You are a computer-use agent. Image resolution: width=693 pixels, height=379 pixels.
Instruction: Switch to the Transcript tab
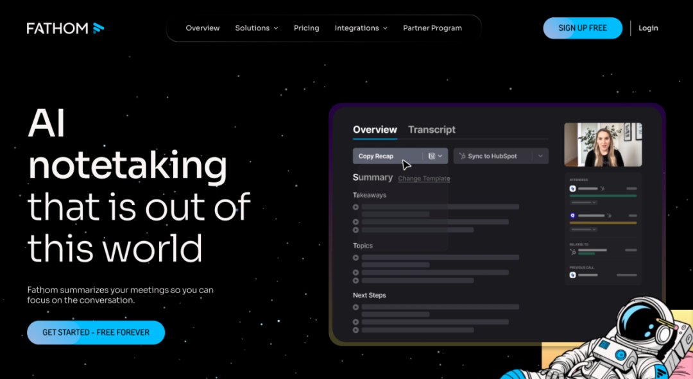coord(431,130)
